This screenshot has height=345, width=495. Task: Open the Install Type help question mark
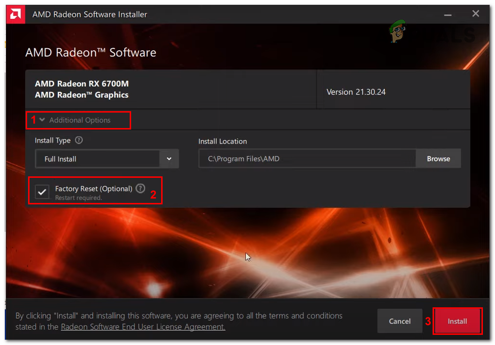tap(79, 140)
